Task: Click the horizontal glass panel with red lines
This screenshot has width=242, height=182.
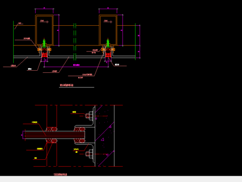Action: [x=54, y=135]
